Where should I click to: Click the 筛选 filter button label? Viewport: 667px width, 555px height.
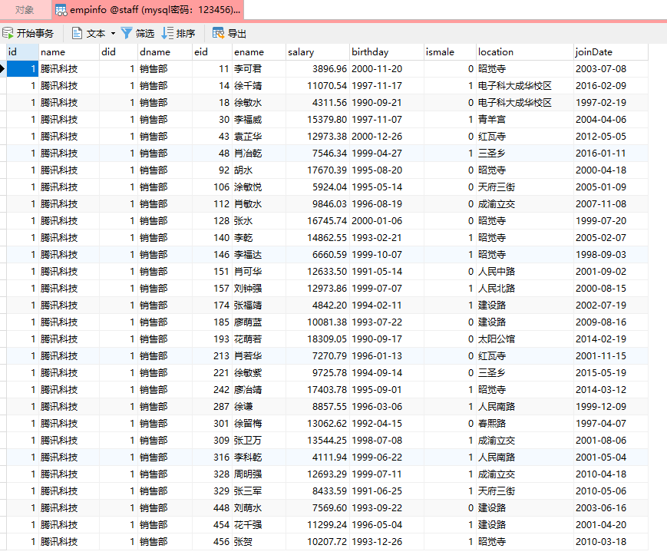tap(144, 34)
